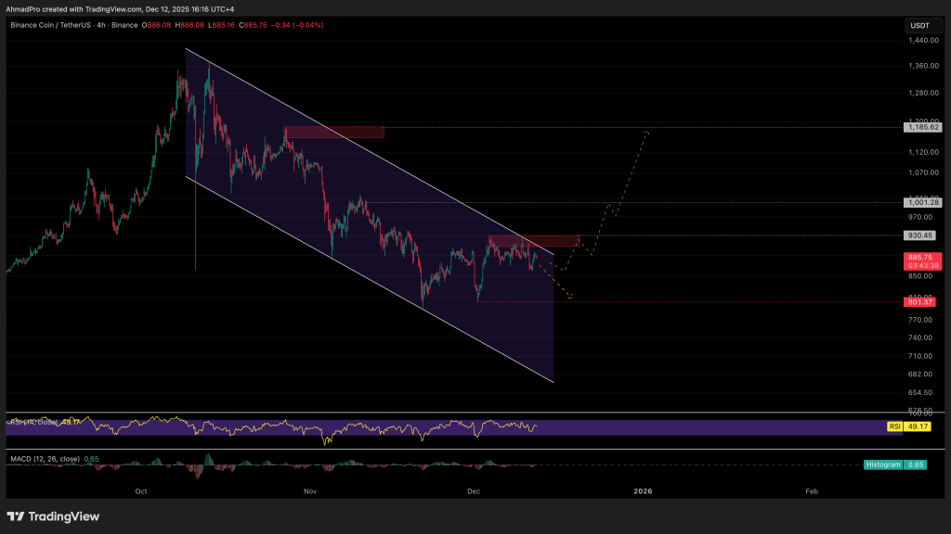Click the Nov label on time axis
Screen dimensions: 951x534
tap(311, 490)
